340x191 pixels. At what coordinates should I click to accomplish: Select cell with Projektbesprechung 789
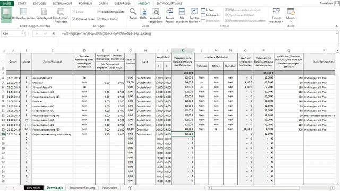(x=53, y=129)
